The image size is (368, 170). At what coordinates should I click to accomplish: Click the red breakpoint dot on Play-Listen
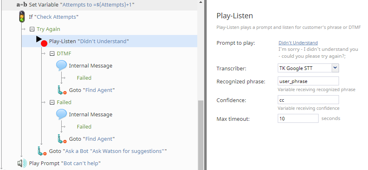tap(44, 43)
